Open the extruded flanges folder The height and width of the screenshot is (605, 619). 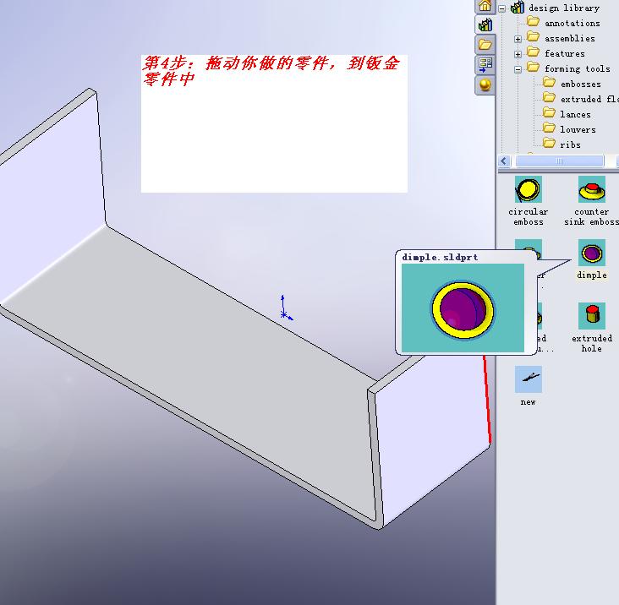pyautogui.click(x=589, y=99)
